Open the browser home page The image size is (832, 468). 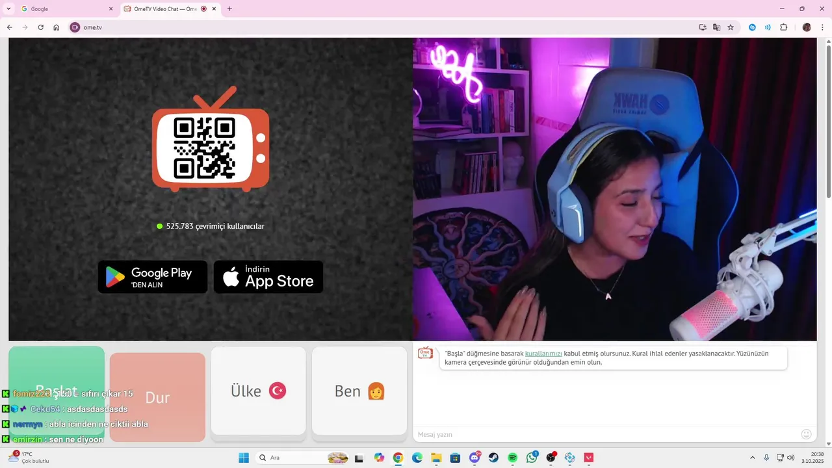(x=57, y=27)
